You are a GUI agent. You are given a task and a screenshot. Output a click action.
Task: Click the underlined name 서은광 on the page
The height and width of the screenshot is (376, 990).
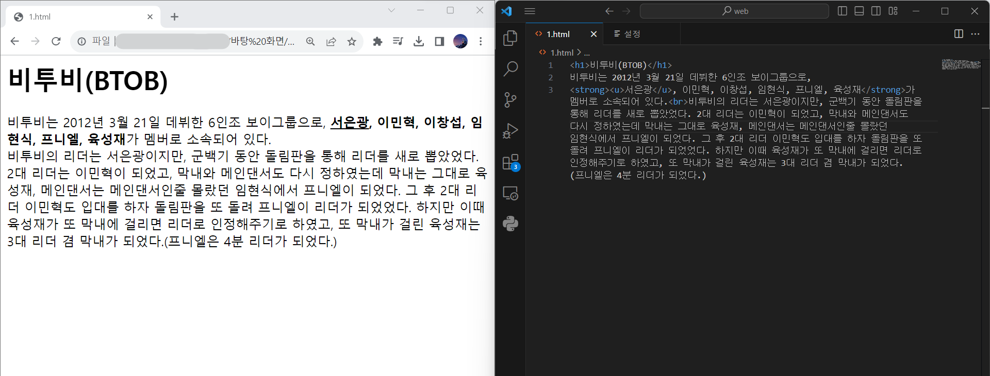[x=350, y=122]
